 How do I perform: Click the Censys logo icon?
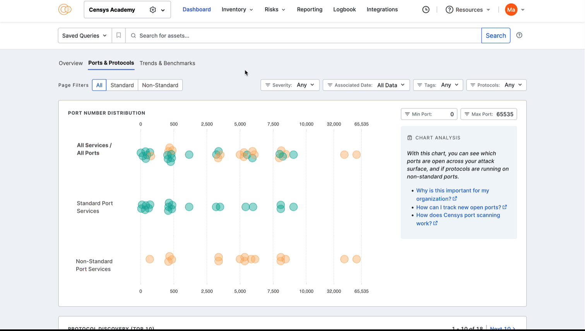click(x=65, y=9)
